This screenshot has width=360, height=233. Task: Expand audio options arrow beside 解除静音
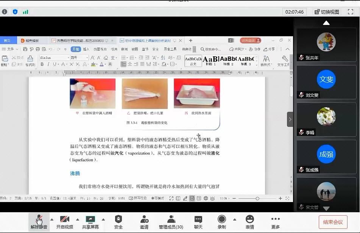pos(52,219)
